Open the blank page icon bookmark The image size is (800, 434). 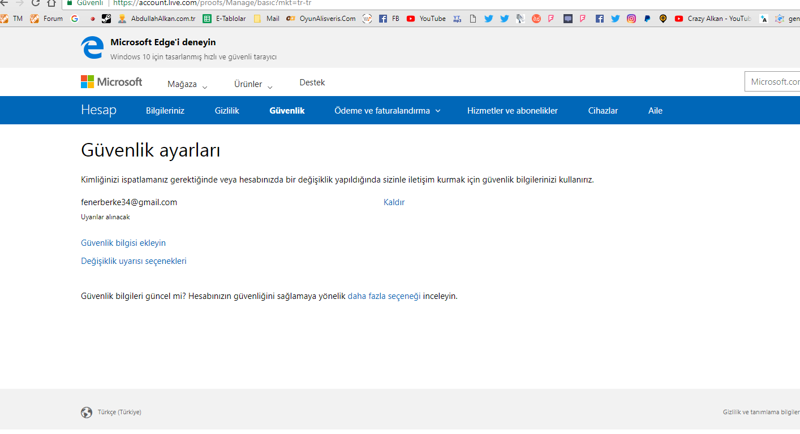coord(473,19)
